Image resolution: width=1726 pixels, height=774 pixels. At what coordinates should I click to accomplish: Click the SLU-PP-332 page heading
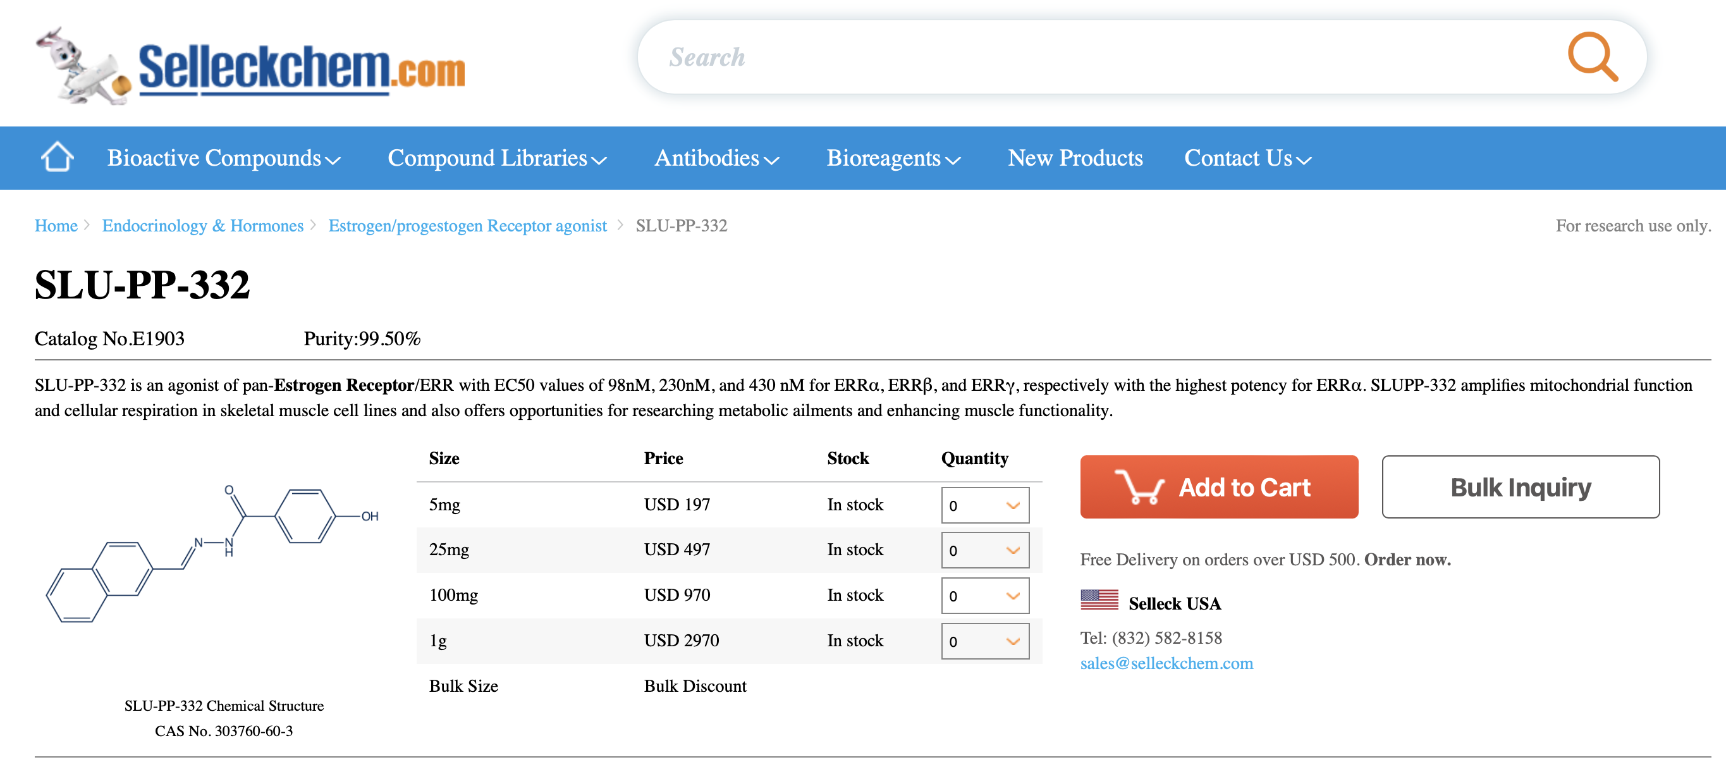[x=142, y=284]
